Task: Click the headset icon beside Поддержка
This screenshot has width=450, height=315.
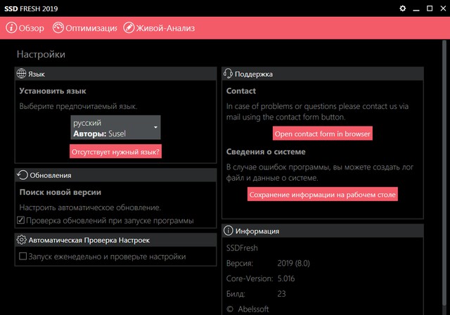Action: [x=228, y=74]
